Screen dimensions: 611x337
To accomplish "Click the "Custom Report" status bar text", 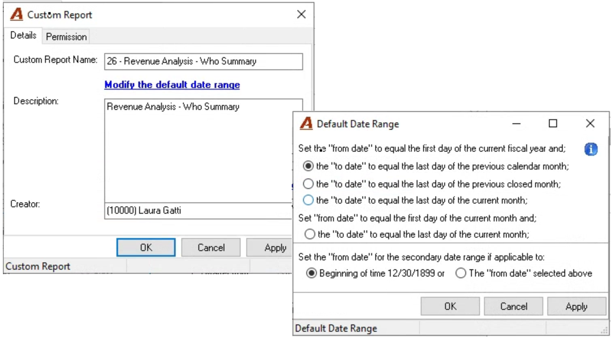I will tap(38, 266).
